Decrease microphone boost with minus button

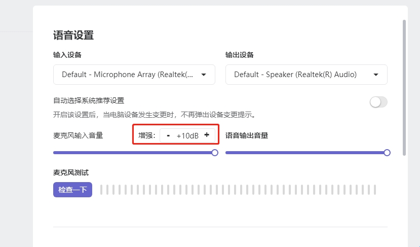(x=168, y=135)
